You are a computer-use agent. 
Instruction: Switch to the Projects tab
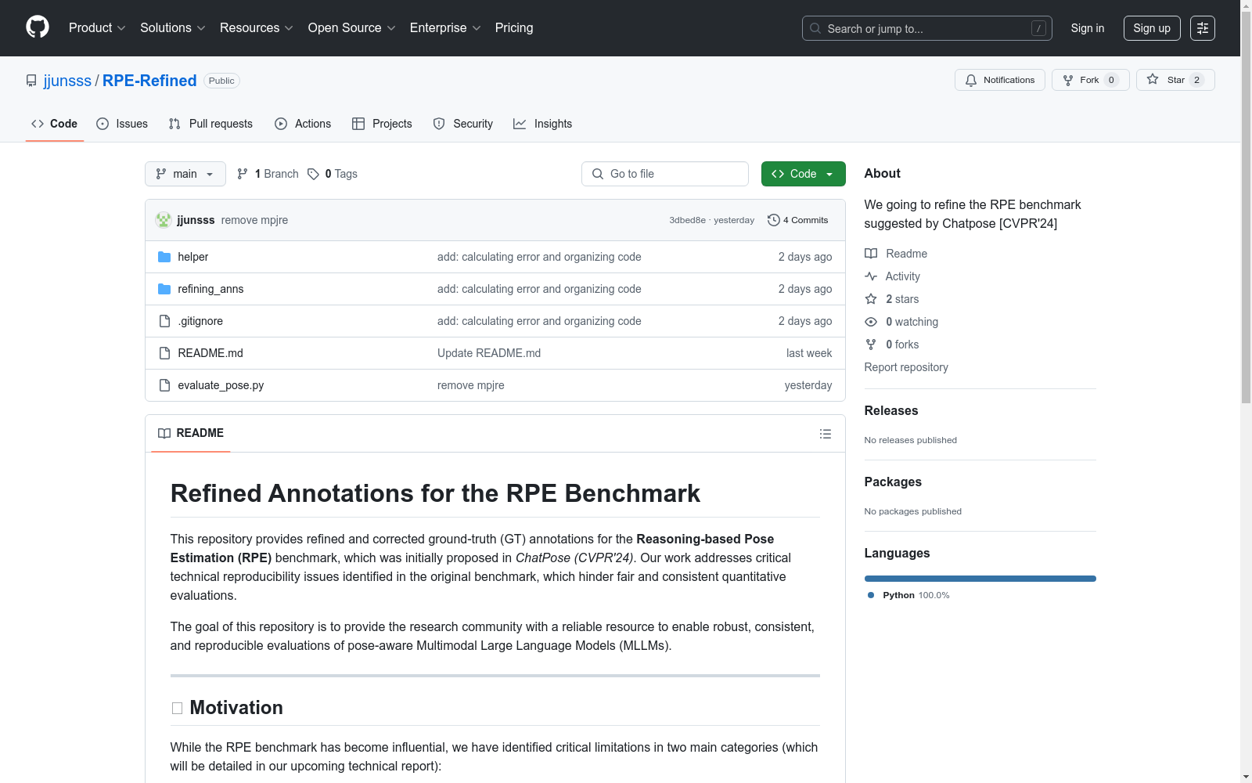click(x=382, y=124)
